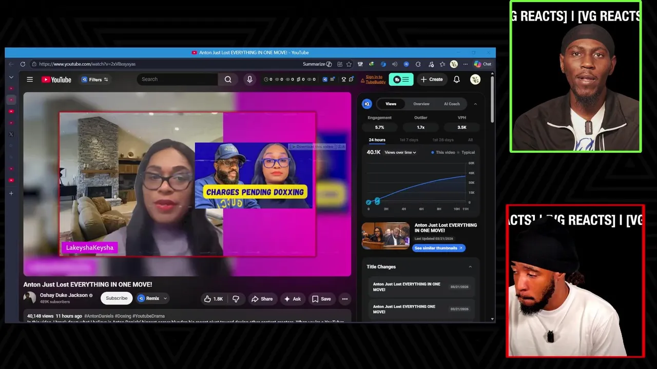Screen dimensions: 657x369
Task: Click the YouTube search input field
Action: point(178,79)
